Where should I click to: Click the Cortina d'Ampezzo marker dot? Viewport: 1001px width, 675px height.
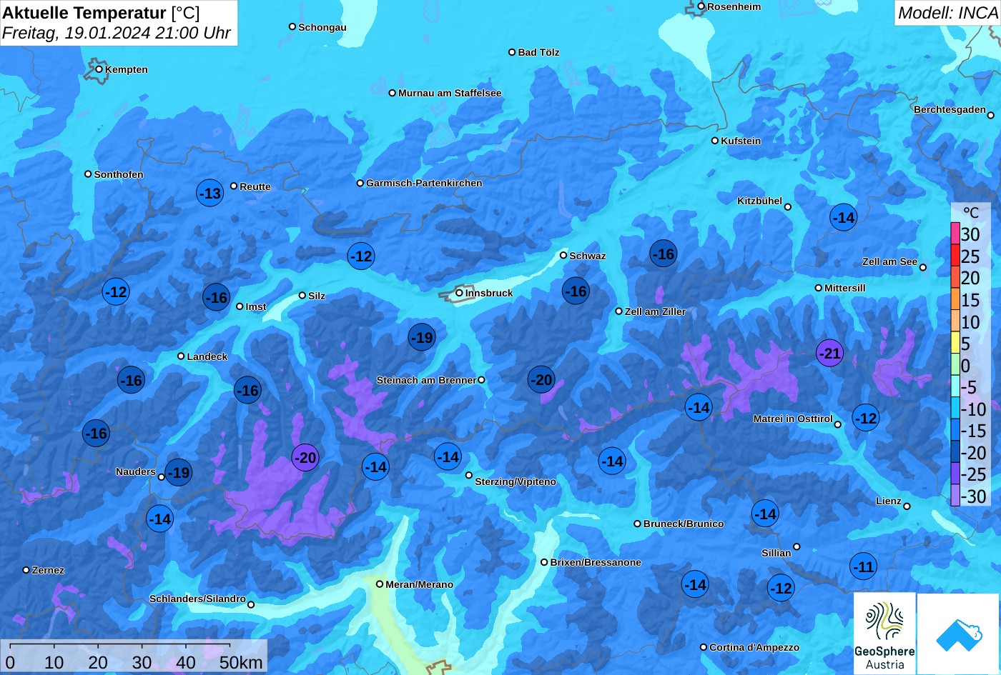704,647
